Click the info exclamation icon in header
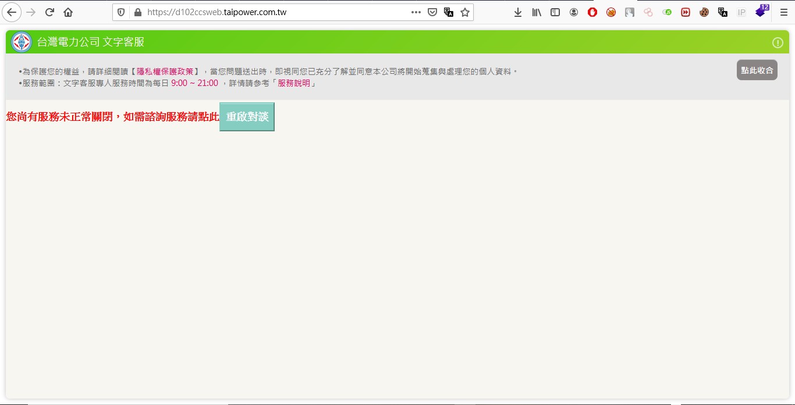The height and width of the screenshot is (405, 795). [x=778, y=42]
